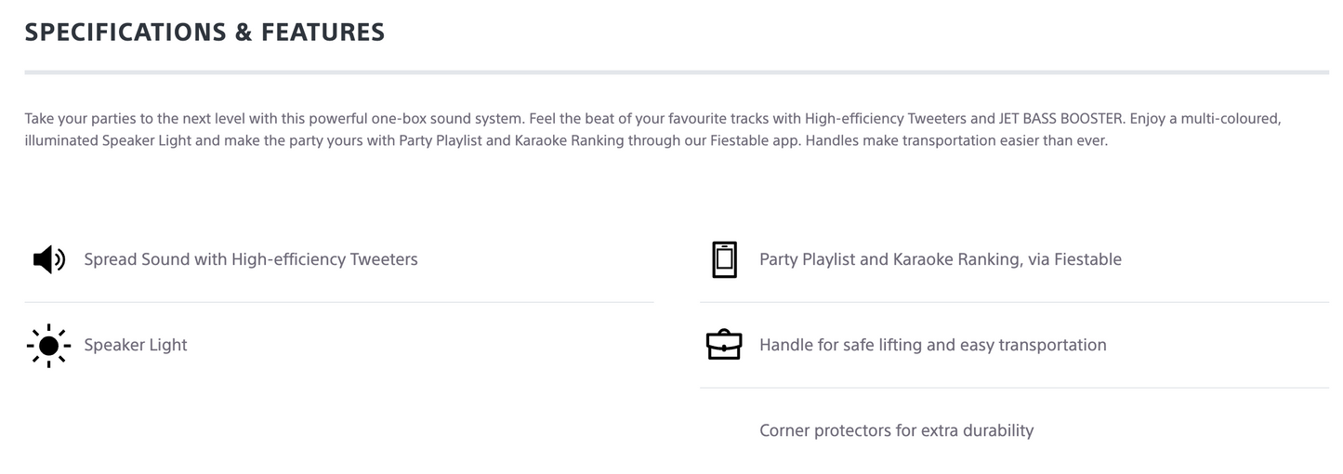
Task: Click "JET BASS BOOSTER" in the description paragraph
Action: click(1063, 119)
